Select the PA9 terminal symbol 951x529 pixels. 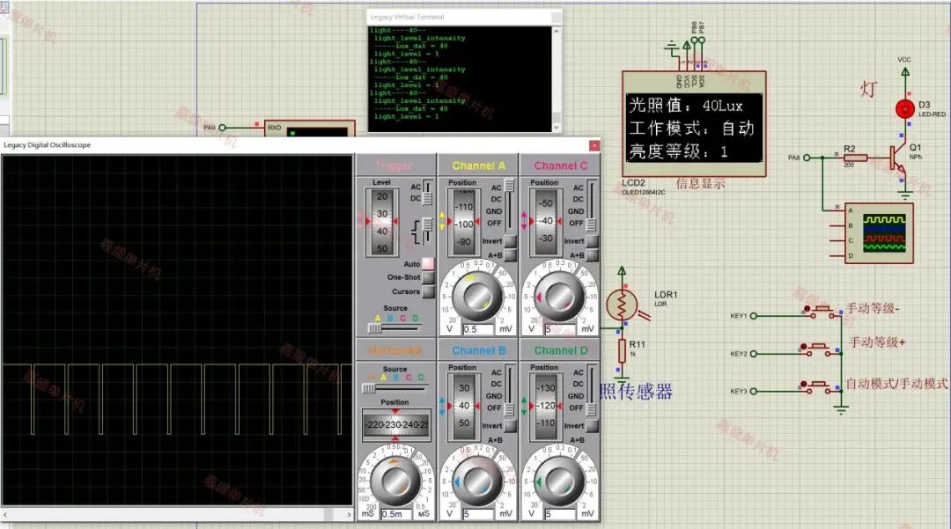point(222,128)
